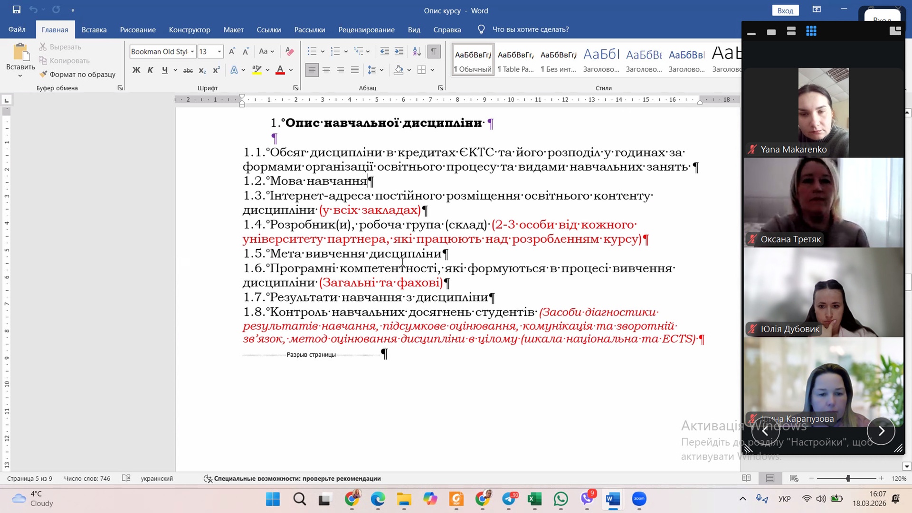The image size is (912, 513).
Task: Click the Sort paragraphs icon
Action: tap(417, 51)
